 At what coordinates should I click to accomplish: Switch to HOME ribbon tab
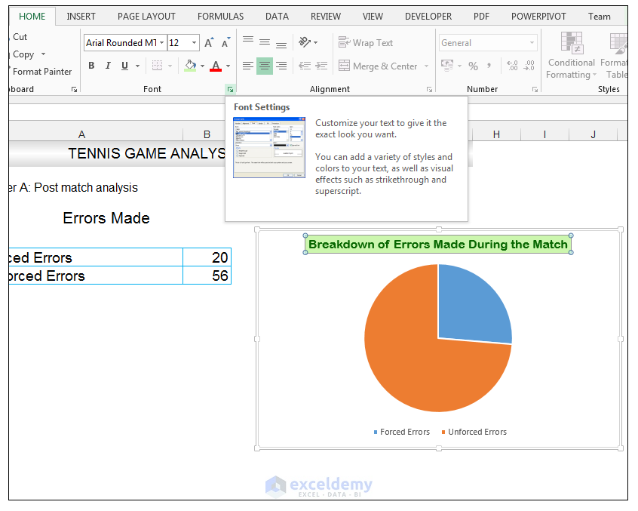point(32,17)
